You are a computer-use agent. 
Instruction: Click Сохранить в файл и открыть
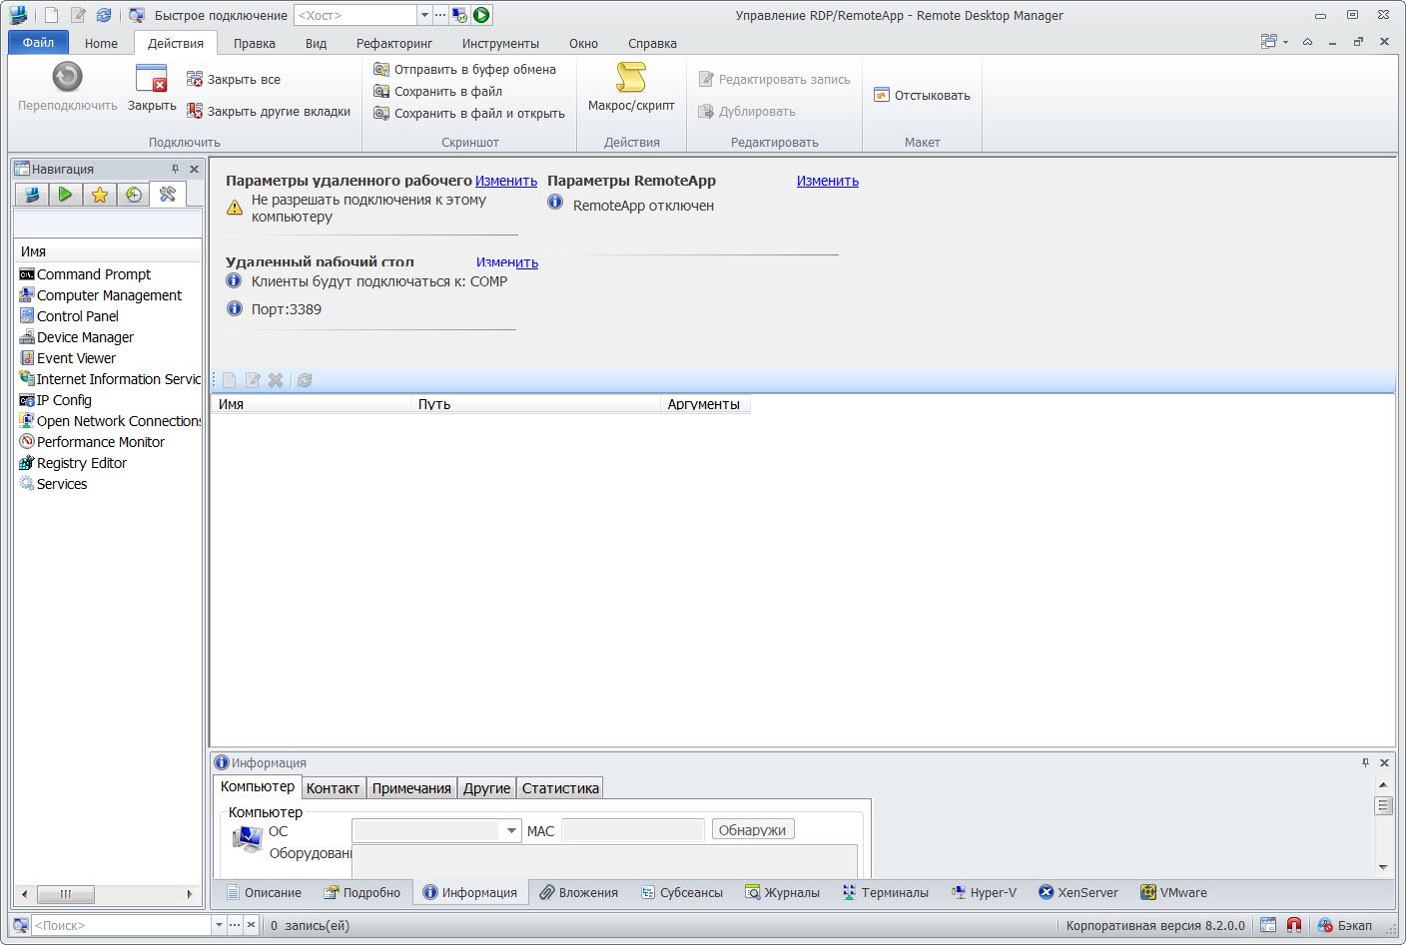(x=469, y=113)
